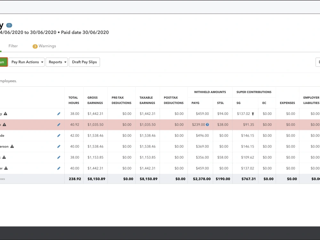Click the pencil icon on the 38.00 hours row with warning
This screenshot has width=320, height=240.
click(59, 157)
